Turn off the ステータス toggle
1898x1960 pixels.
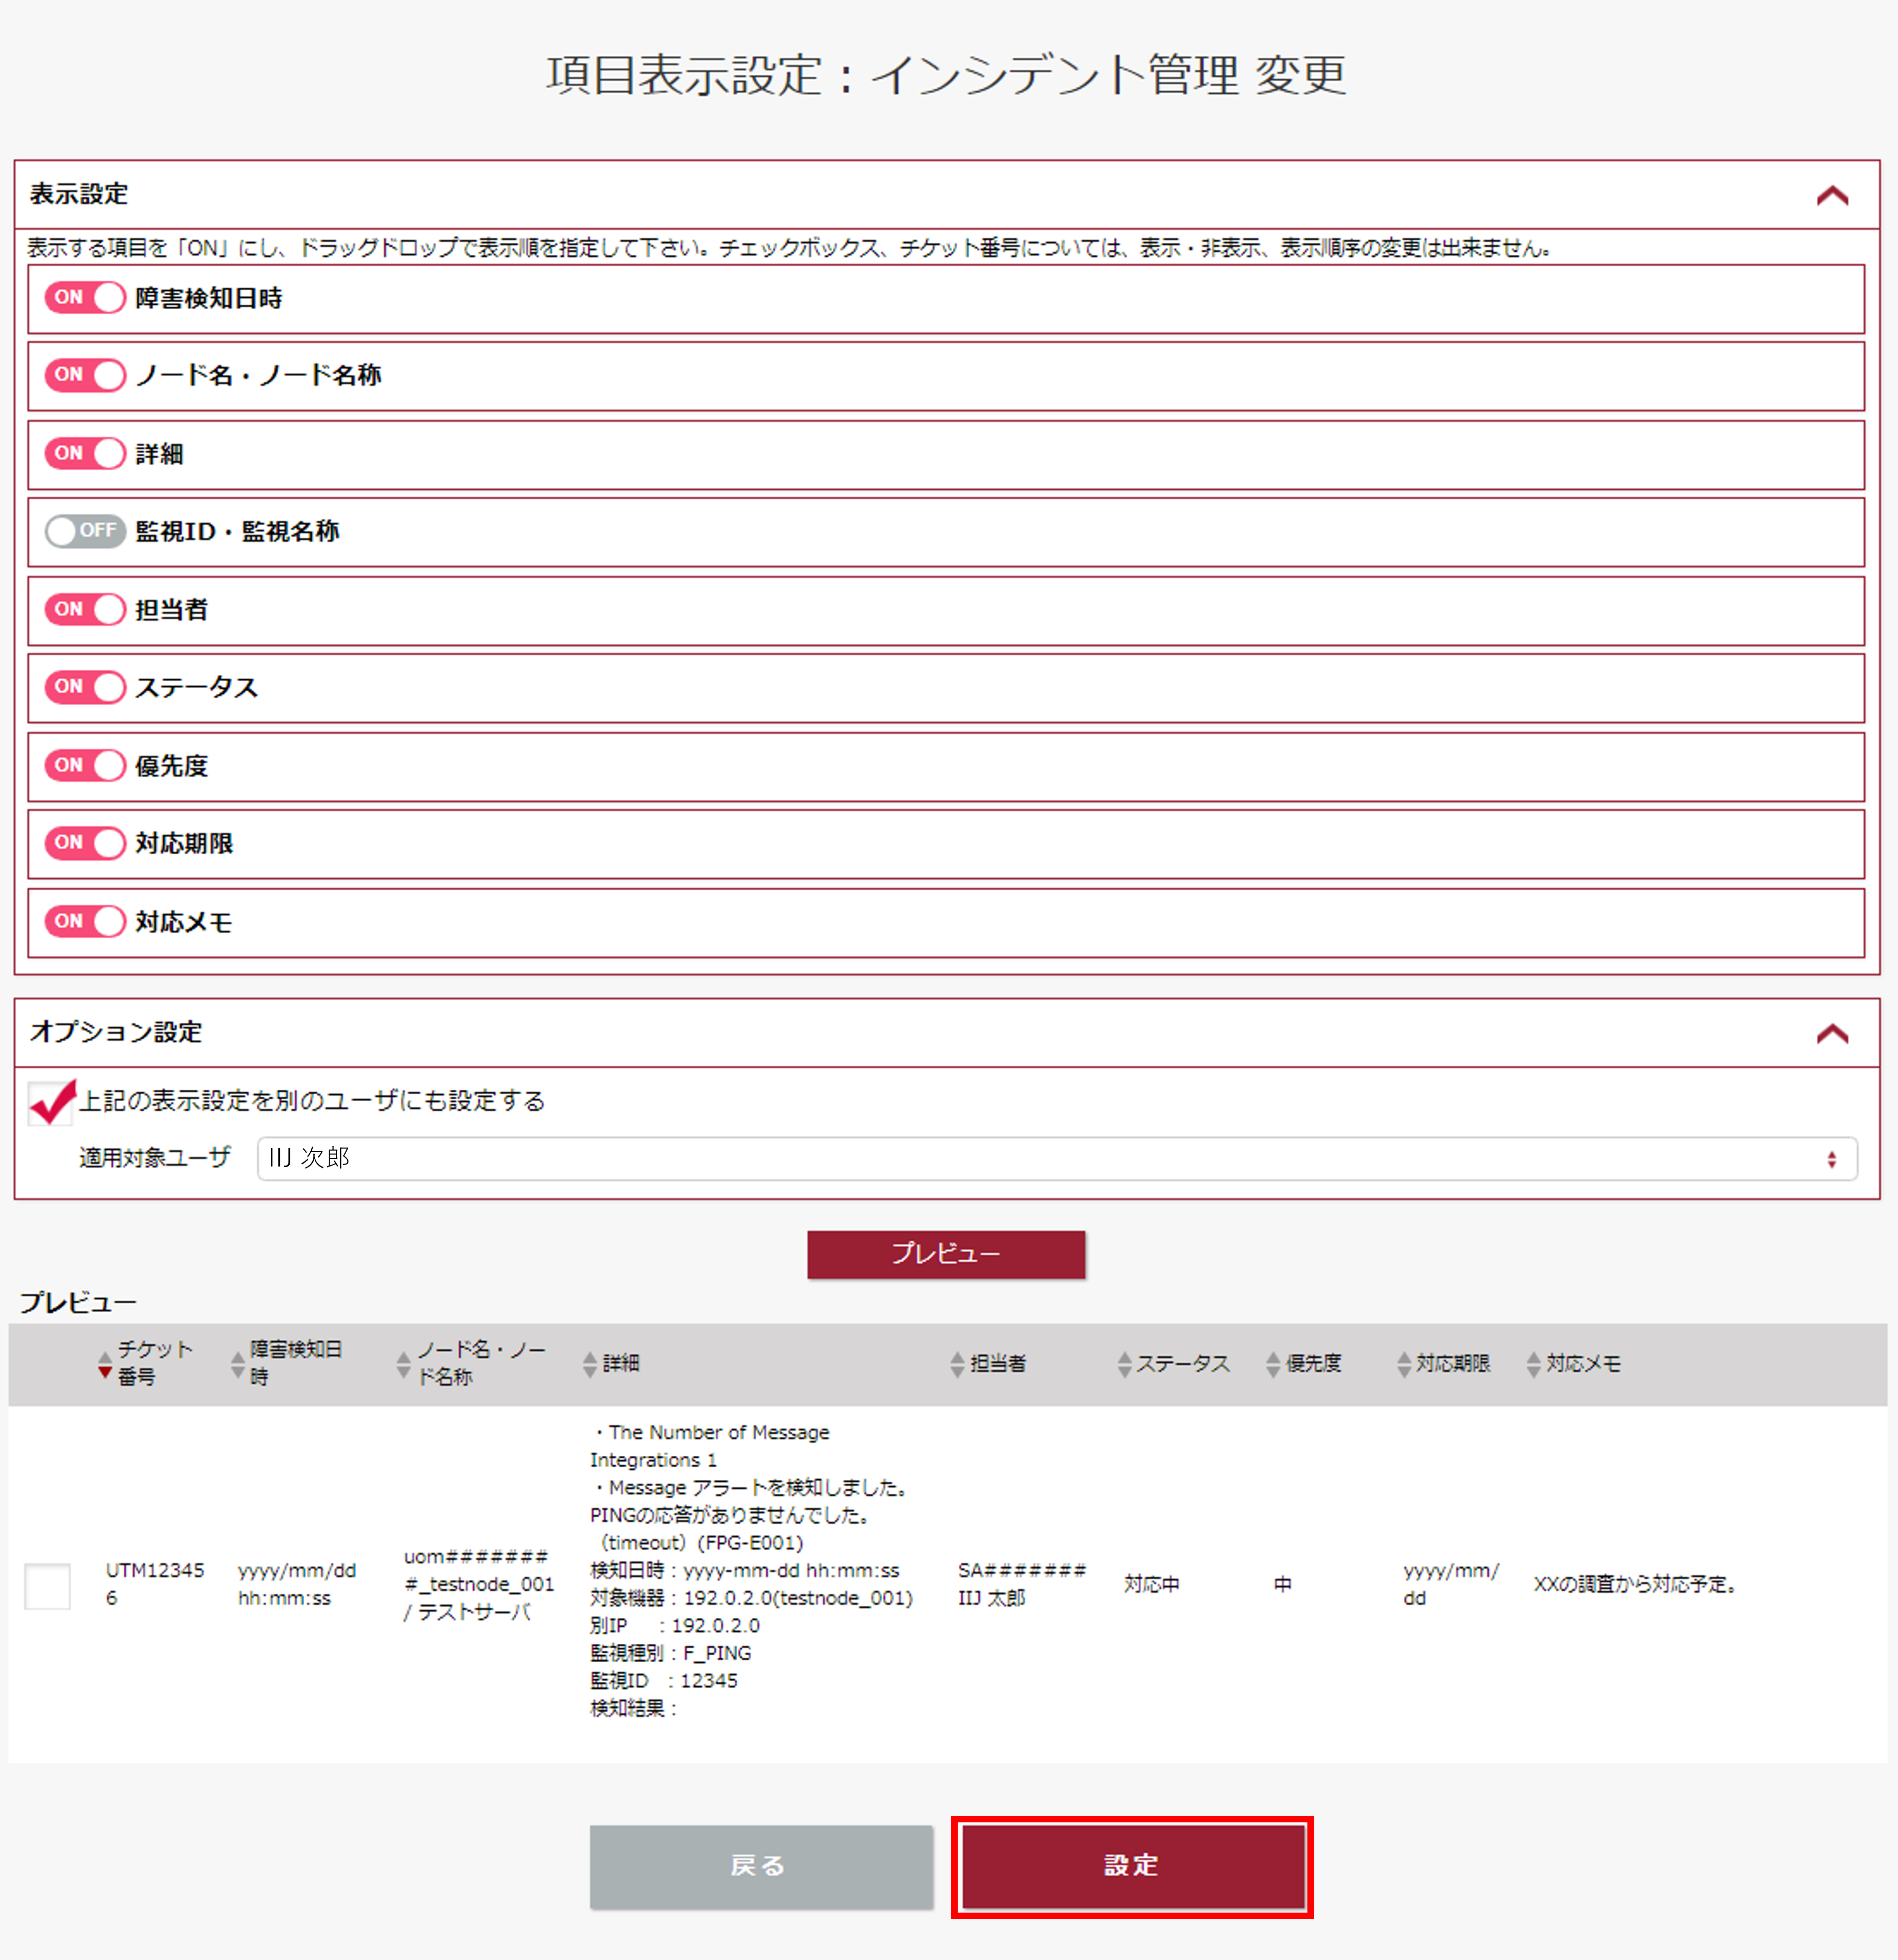point(85,687)
